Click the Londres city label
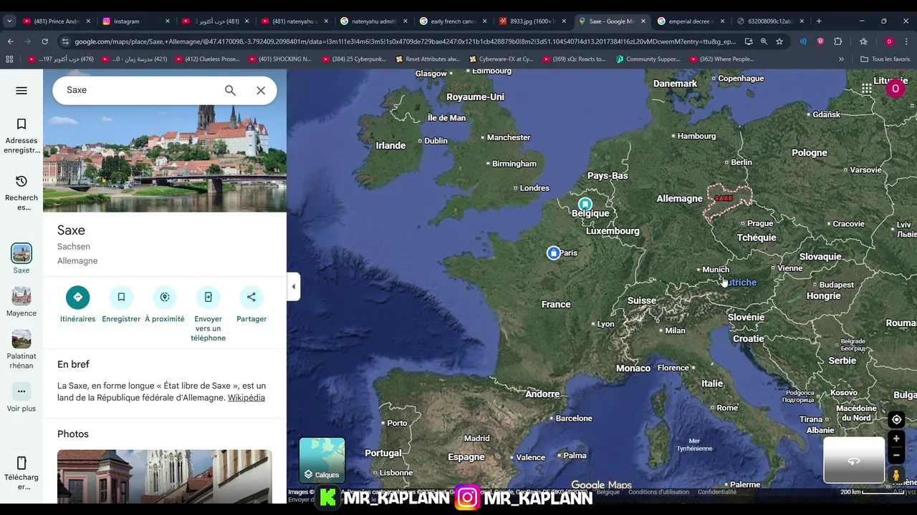917x515 pixels. tap(534, 188)
